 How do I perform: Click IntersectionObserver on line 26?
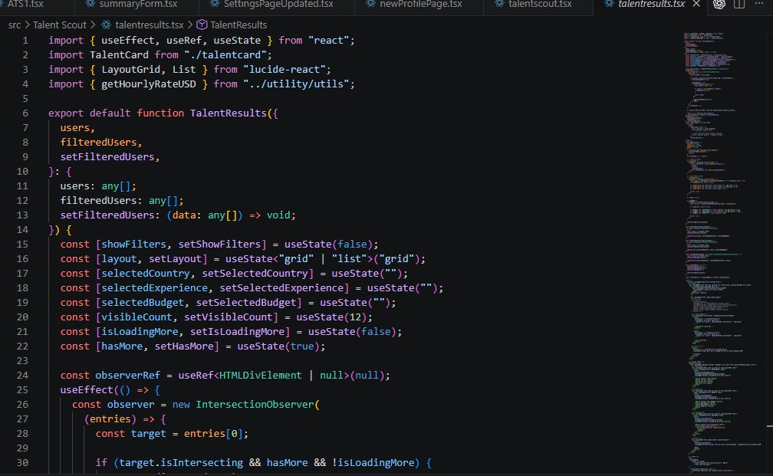pos(255,405)
